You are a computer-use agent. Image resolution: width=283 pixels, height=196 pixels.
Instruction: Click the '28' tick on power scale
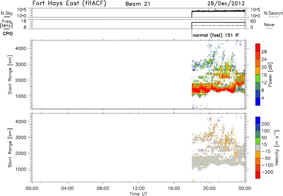click(264, 52)
